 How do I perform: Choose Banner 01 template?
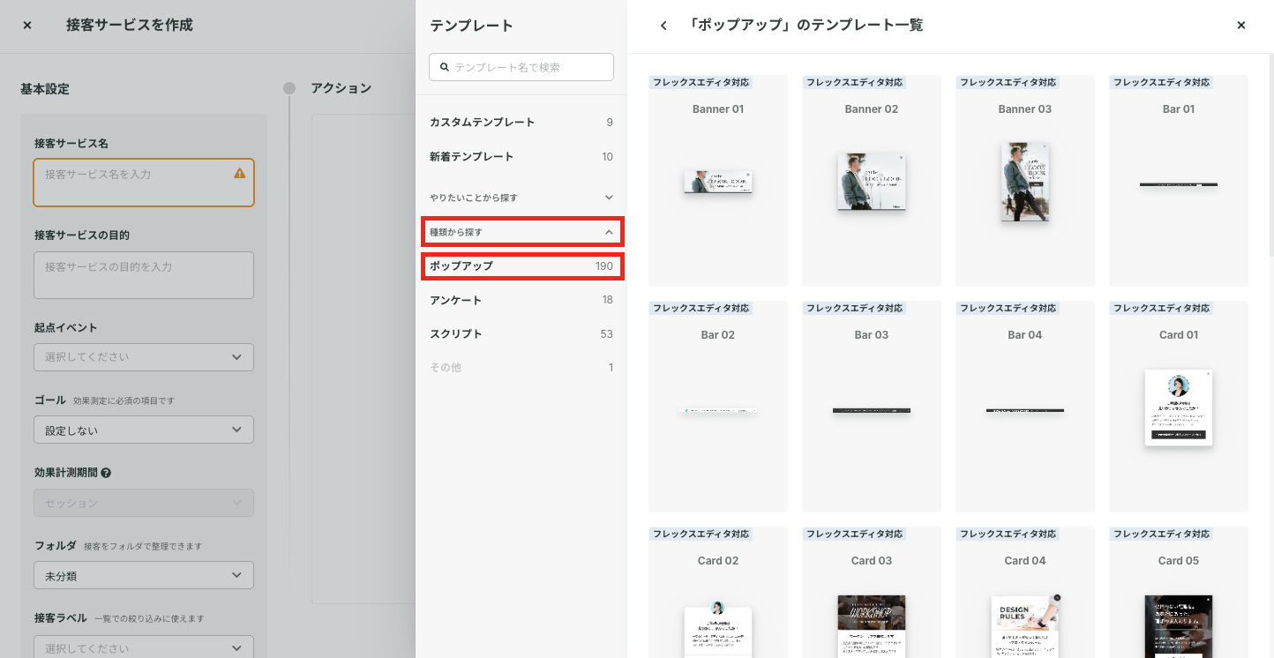718,181
